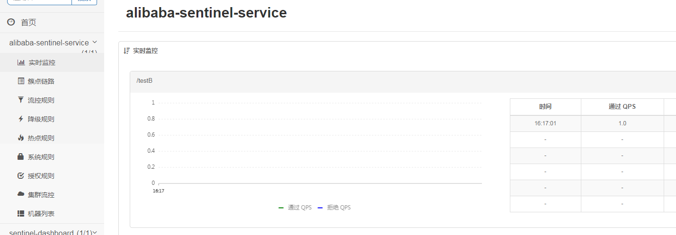Screen dimensions: 676x235
Task: Click the list icon for 簇点链路
Action: pos(21,81)
